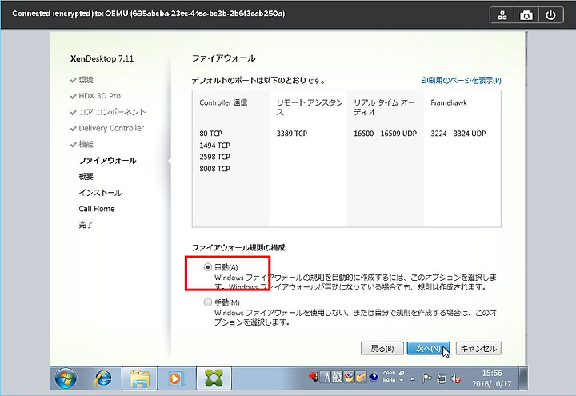The height and width of the screenshot is (396, 576).
Task: Click the 3224 - 3324 UDP entry
Action: [x=458, y=134]
